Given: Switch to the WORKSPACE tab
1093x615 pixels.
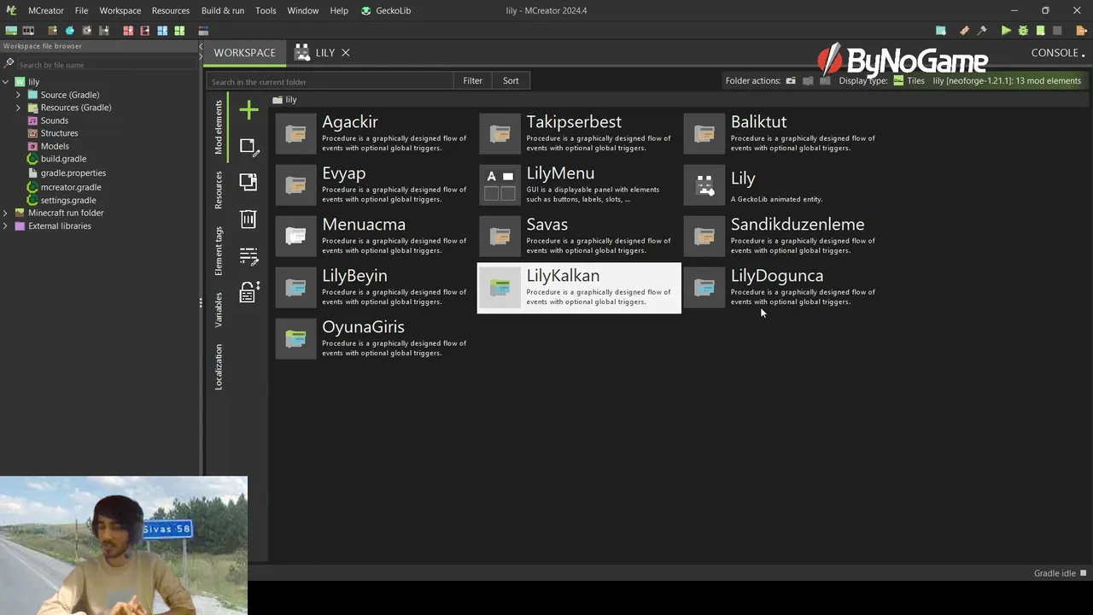Looking at the screenshot, I should click(244, 53).
